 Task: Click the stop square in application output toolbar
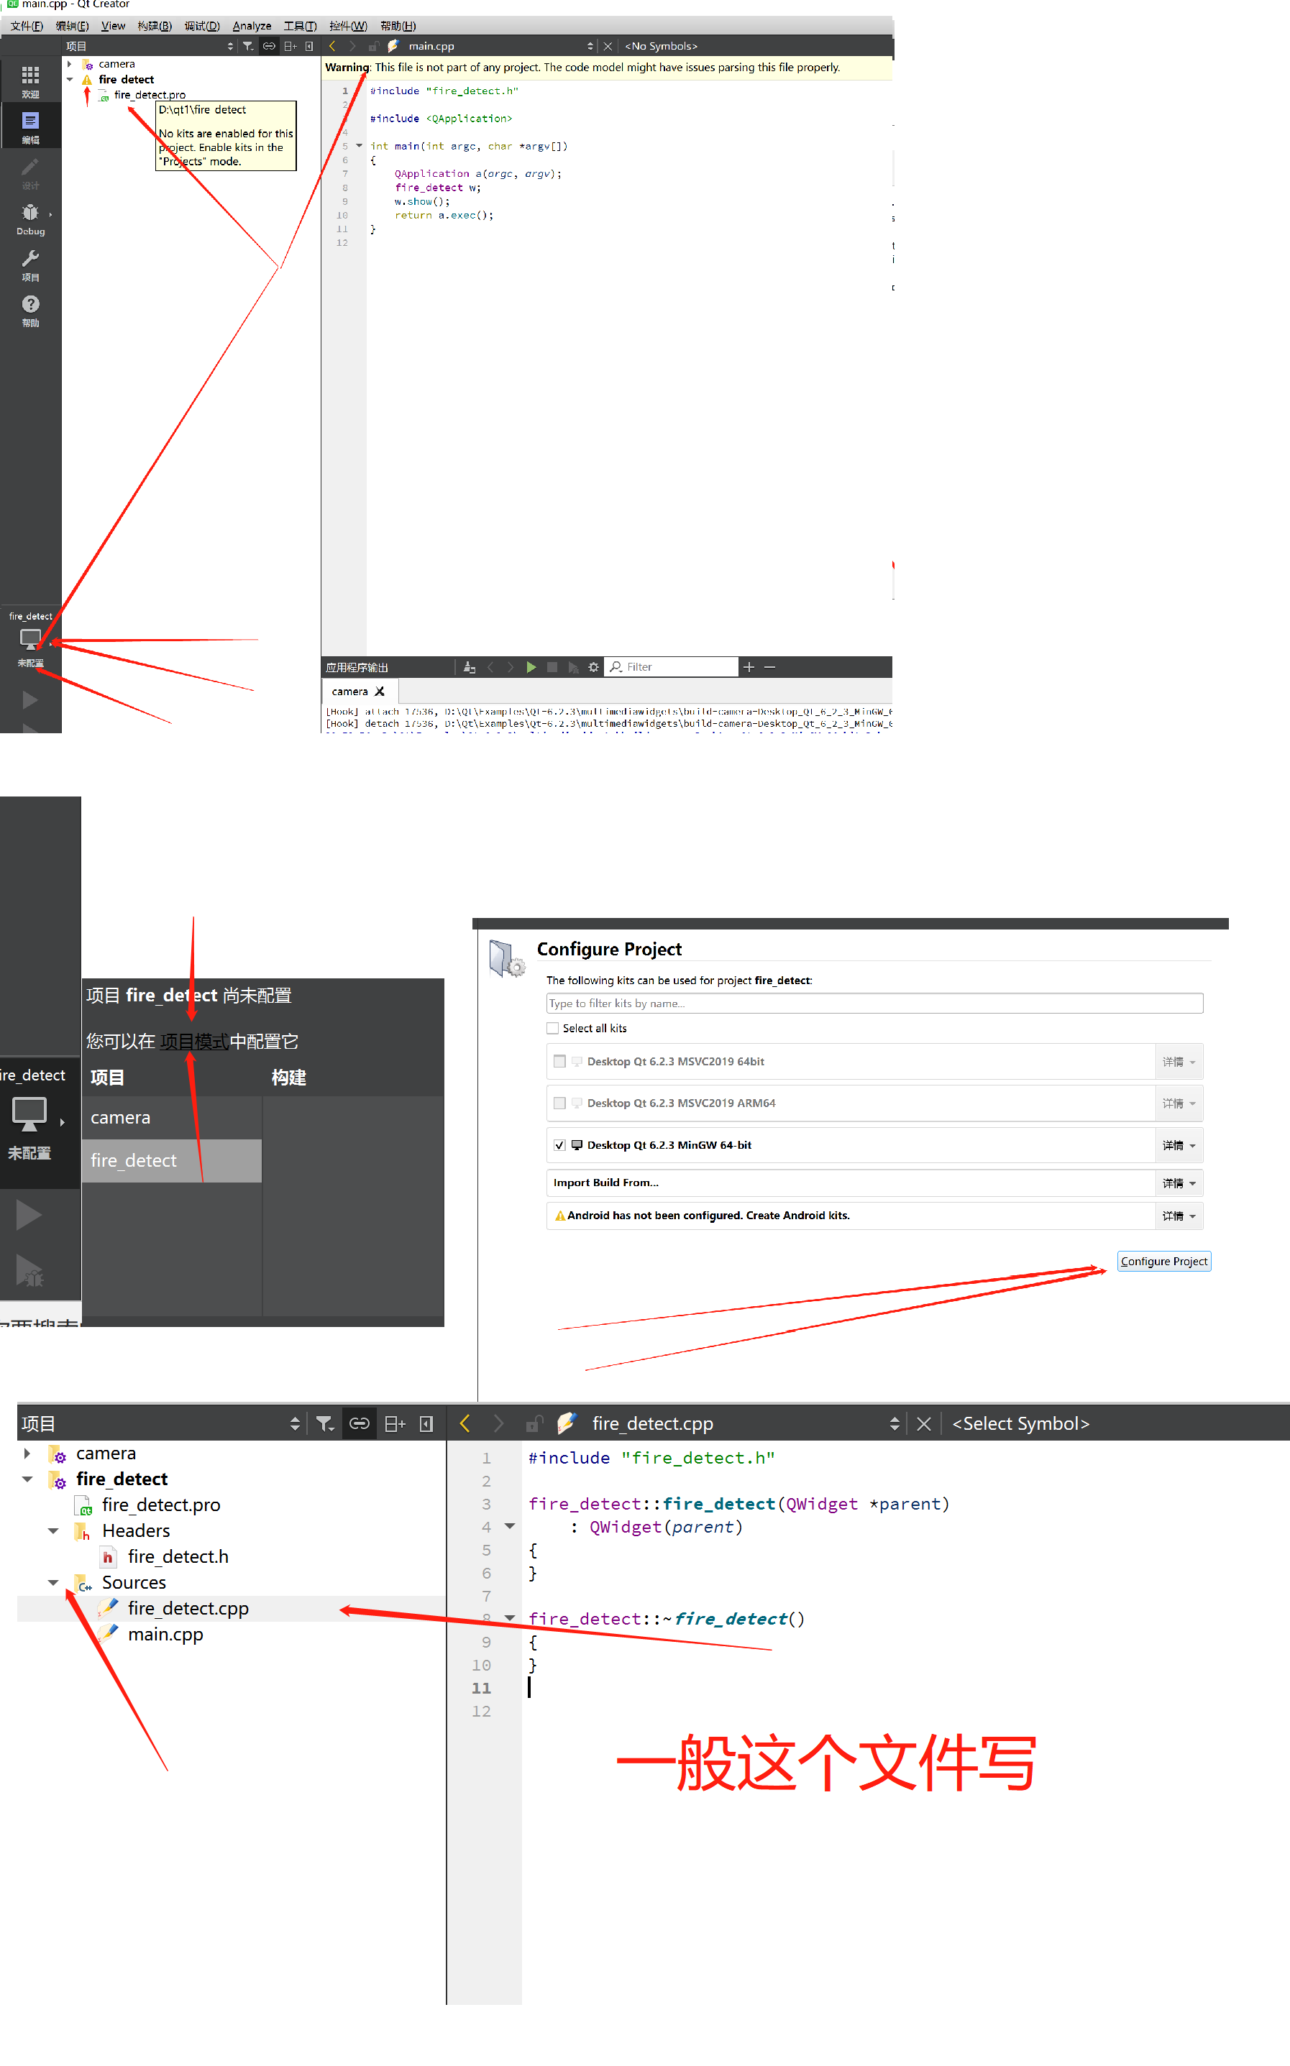[552, 667]
